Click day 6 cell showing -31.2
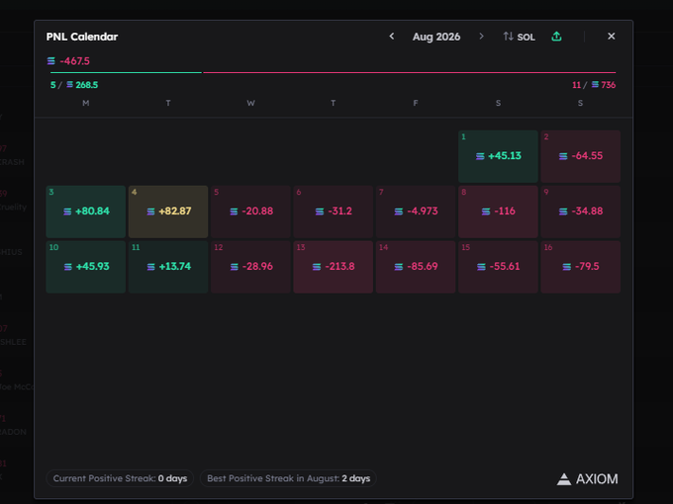Image resolution: width=673 pixels, height=504 pixels. pyautogui.click(x=334, y=211)
